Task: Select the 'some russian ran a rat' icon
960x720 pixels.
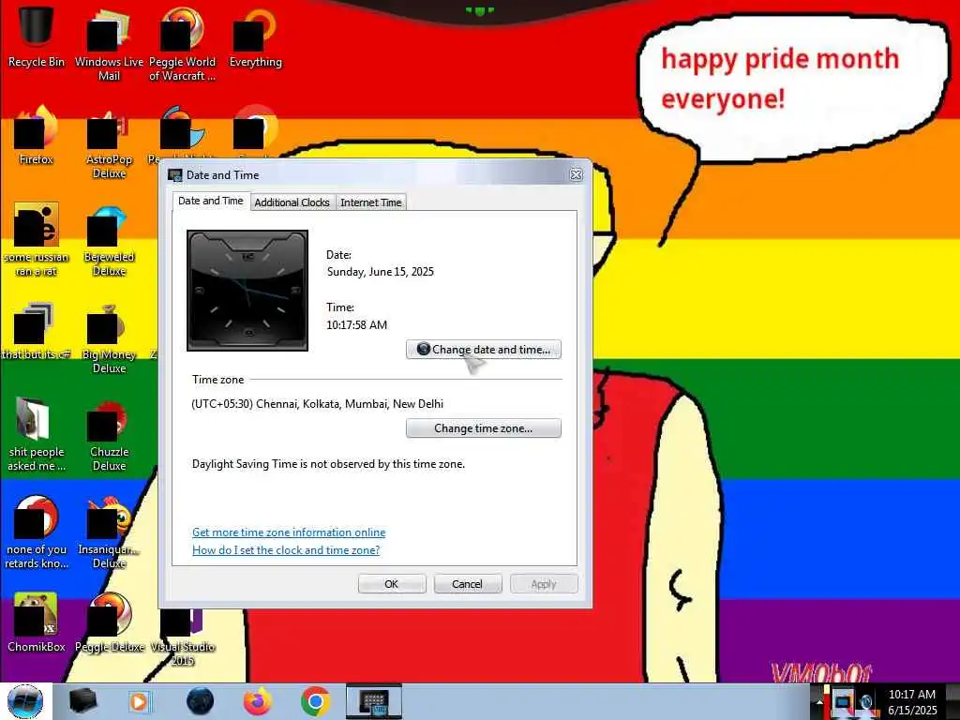Action: click(37, 239)
